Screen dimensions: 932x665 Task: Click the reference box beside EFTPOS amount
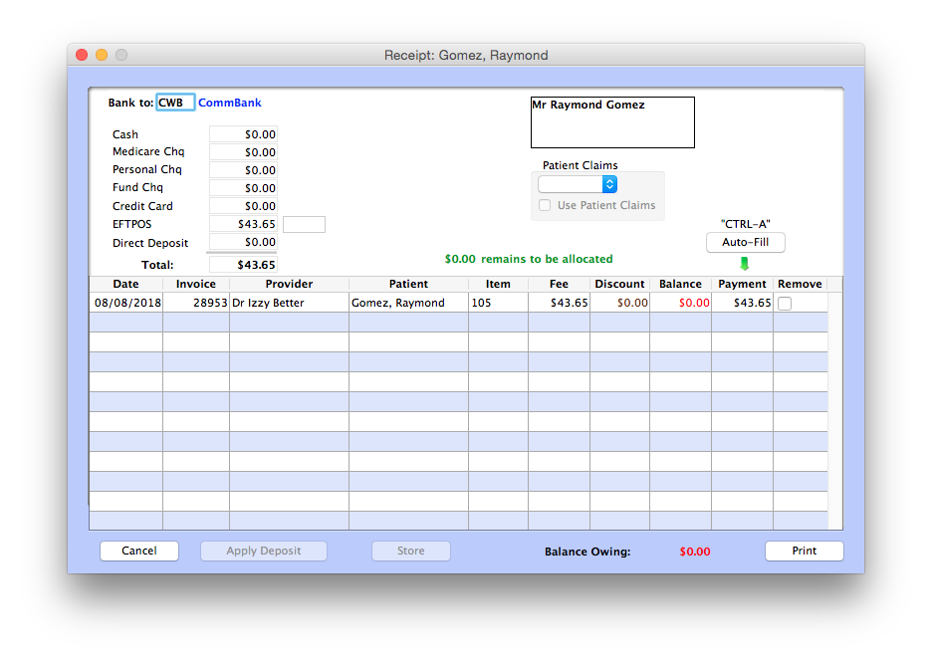pos(304,224)
